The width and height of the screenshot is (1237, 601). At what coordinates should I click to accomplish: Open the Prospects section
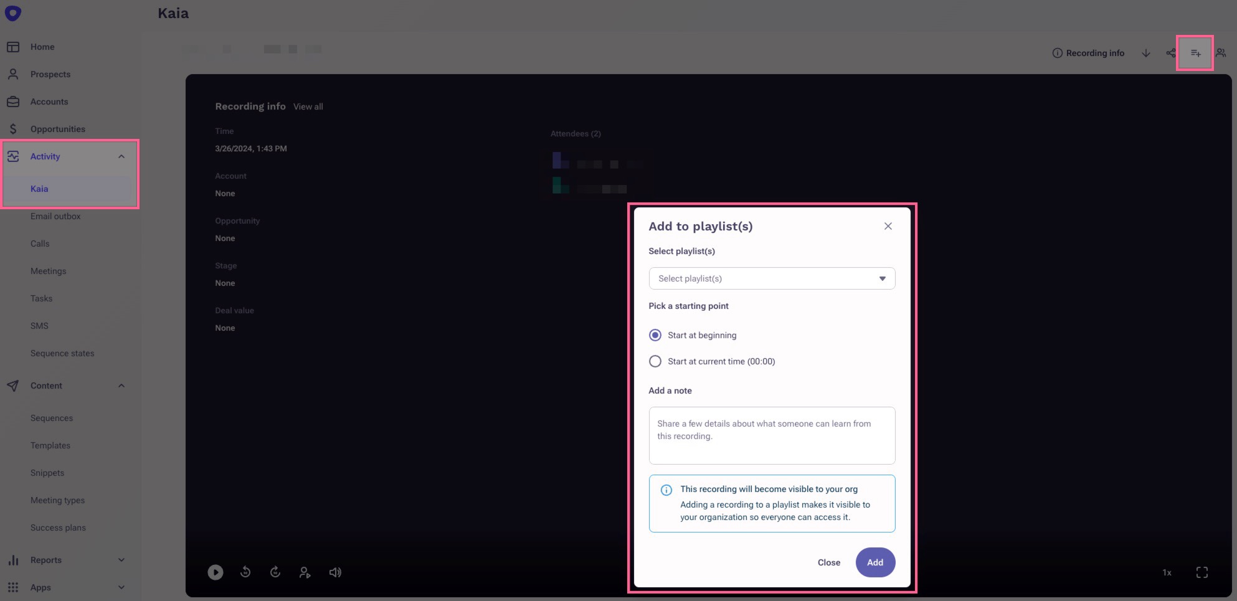[x=50, y=74]
